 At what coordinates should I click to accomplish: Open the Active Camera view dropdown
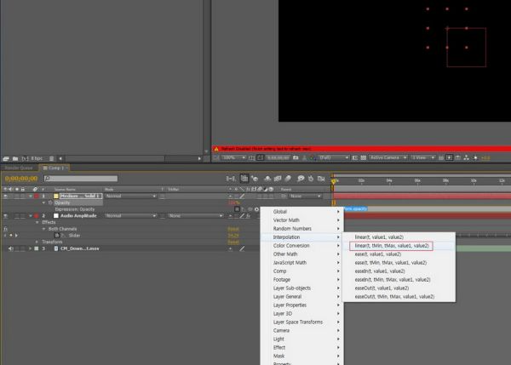[x=387, y=157]
